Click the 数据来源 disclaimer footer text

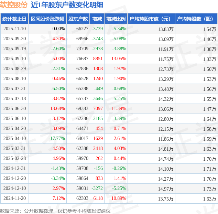(55, 211)
